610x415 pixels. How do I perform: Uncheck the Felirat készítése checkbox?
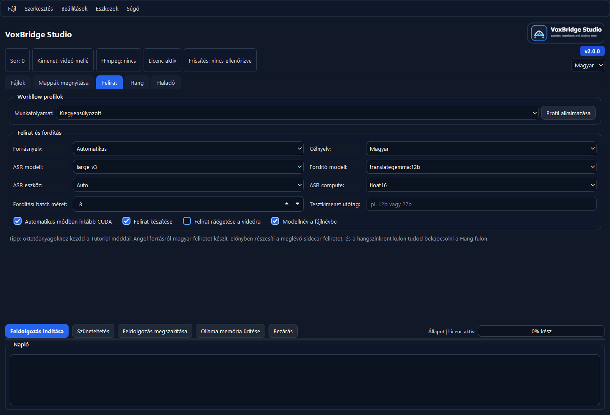(126, 221)
